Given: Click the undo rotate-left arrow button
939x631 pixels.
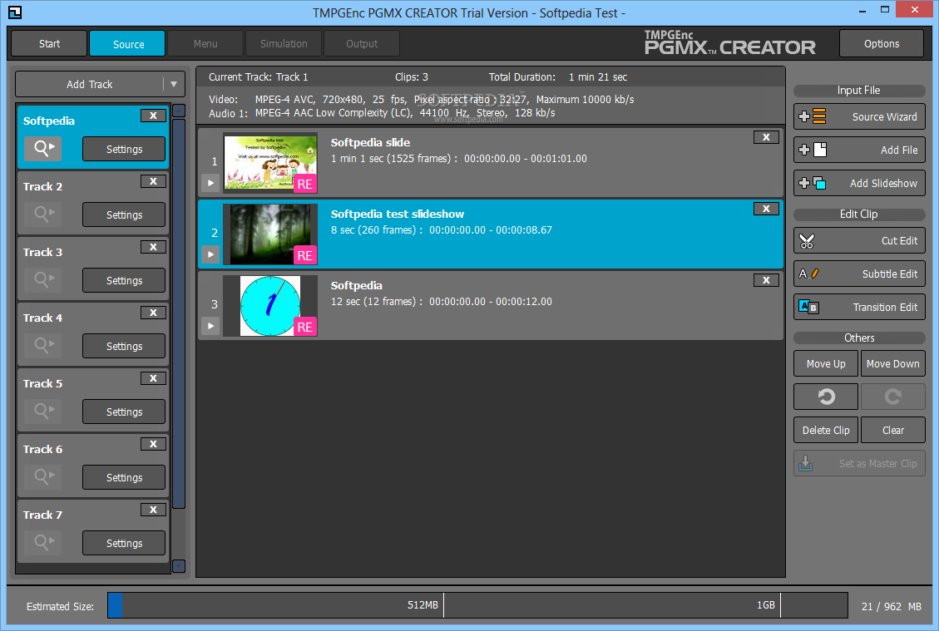Looking at the screenshot, I should (826, 397).
